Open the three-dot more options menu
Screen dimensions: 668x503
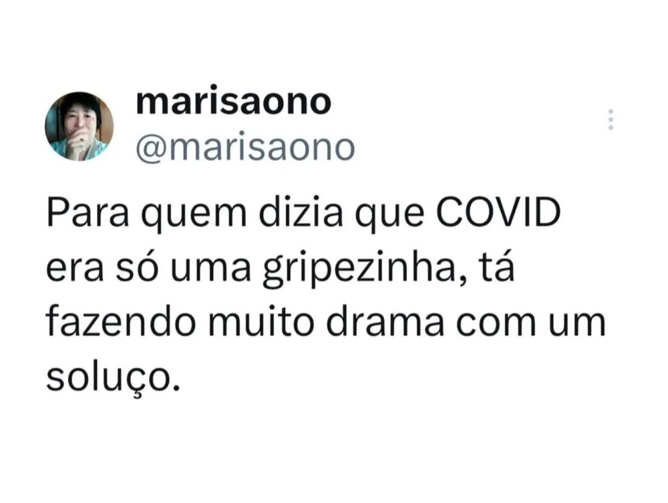click(x=611, y=120)
